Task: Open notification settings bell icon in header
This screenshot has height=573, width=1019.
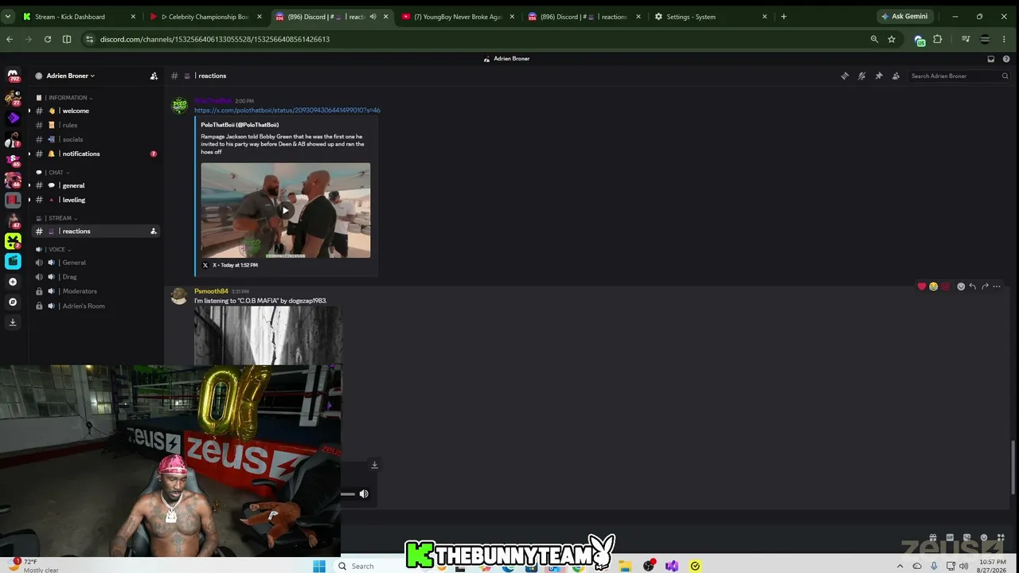Action: click(861, 76)
